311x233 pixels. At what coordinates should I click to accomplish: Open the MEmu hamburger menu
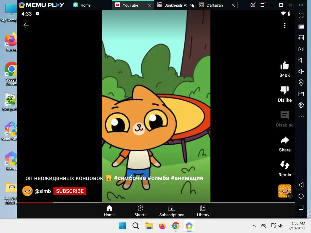(262, 5)
